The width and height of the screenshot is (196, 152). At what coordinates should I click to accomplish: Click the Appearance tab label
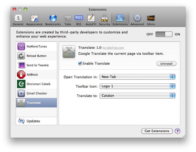pos(34,24)
